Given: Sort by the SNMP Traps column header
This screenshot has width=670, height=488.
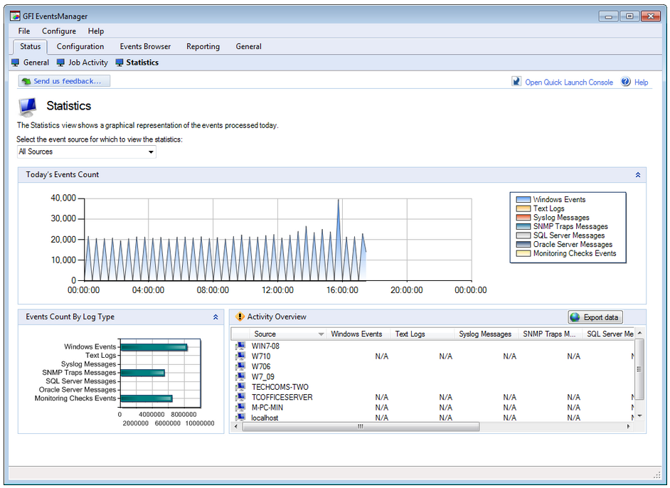Looking at the screenshot, I should click(x=549, y=334).
